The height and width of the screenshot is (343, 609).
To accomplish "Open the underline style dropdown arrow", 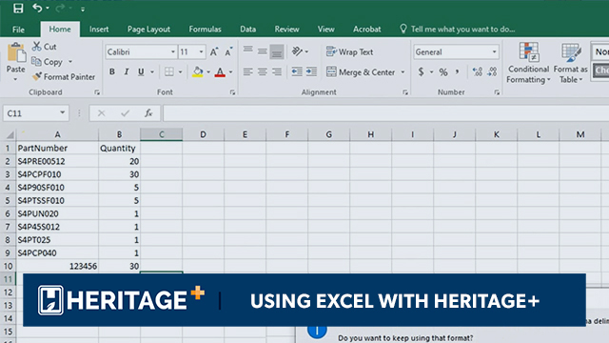I will coord(152,72).
